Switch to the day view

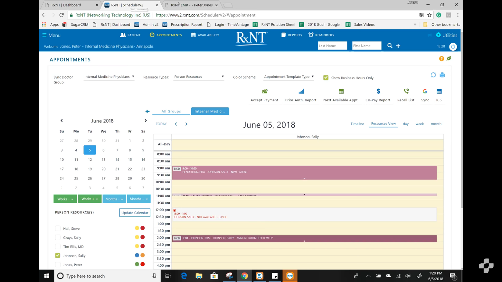click(x=406, y=124)
